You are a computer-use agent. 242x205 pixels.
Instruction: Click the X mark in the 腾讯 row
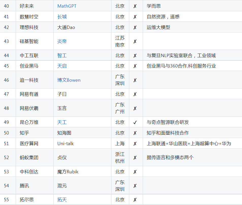135,186
